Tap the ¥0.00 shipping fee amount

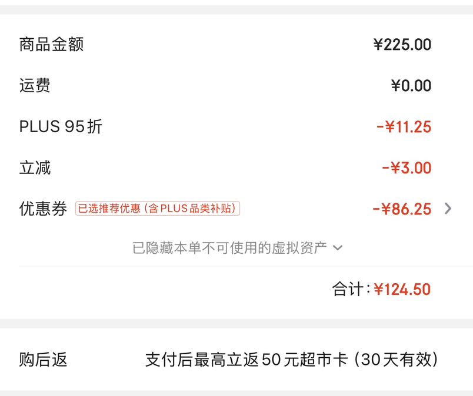tap(411, 86)
